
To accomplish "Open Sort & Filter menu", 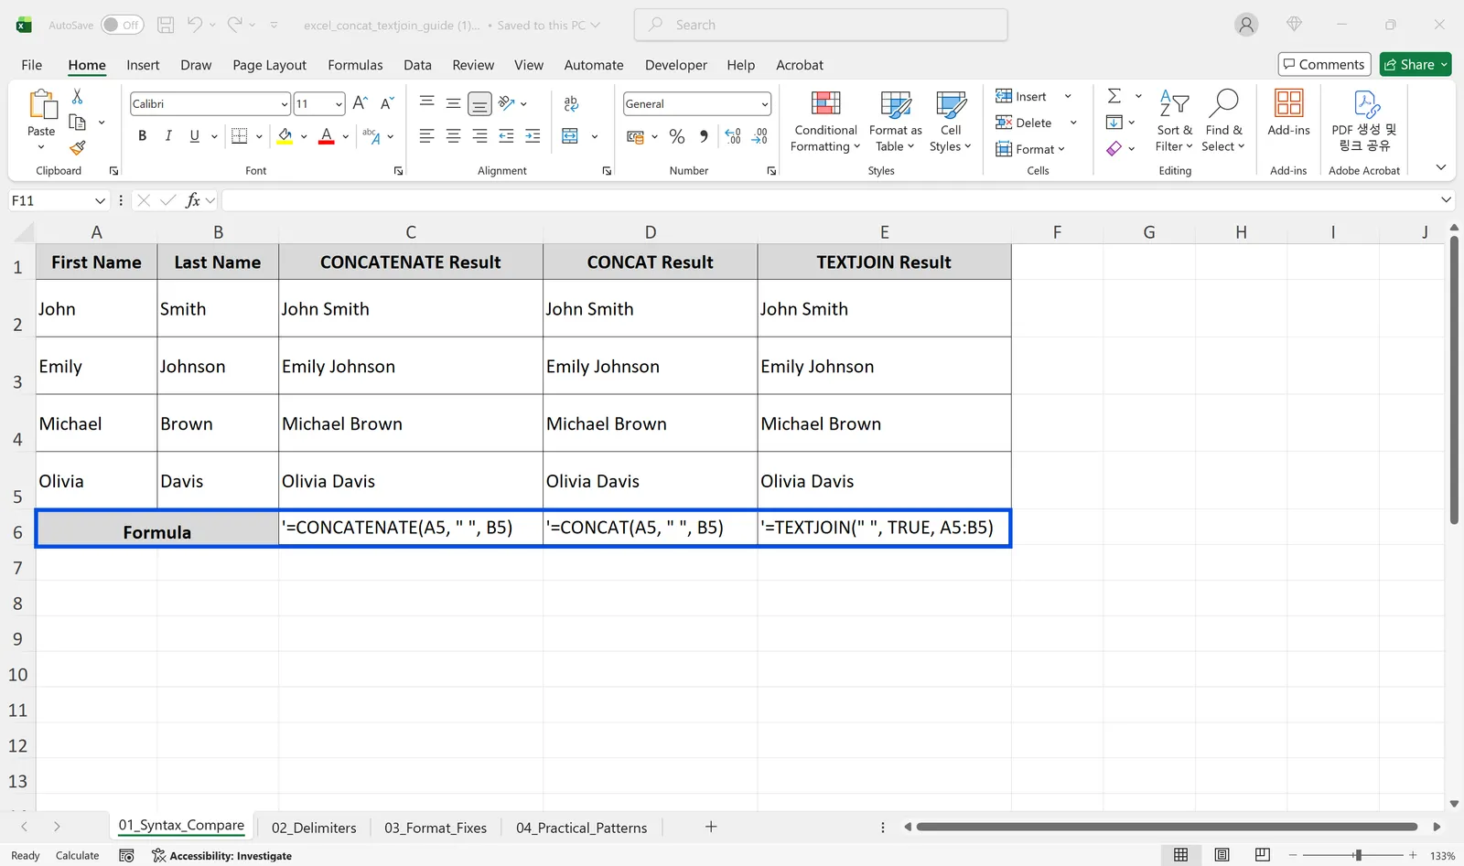I will (1174, 122).
